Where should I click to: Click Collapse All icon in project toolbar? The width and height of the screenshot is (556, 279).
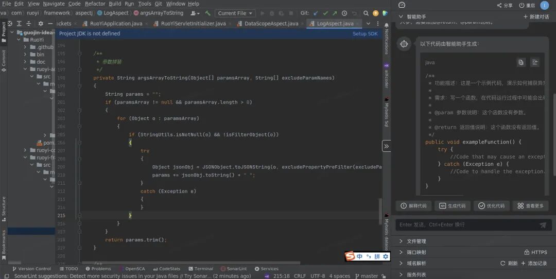(29, 23)
